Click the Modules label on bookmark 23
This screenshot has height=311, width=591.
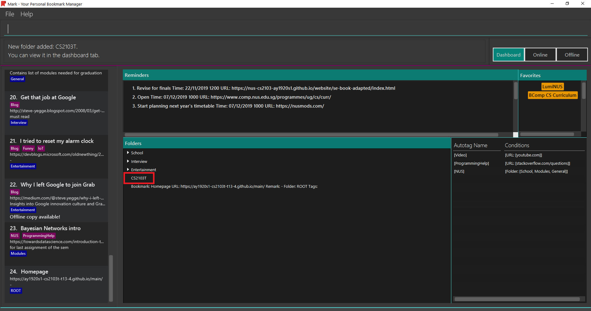click(x=18, y=254)
